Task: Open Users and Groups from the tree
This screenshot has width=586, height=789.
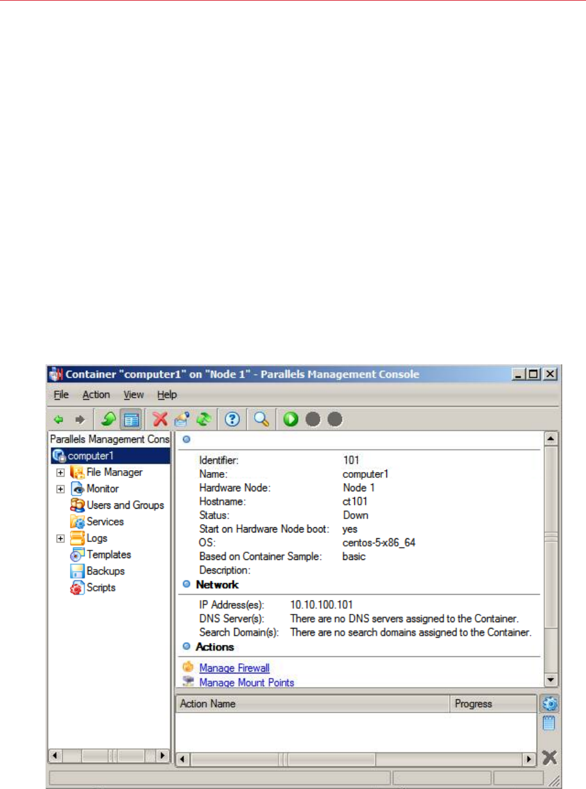Action: pyautogui.click(x=117, y=505)
